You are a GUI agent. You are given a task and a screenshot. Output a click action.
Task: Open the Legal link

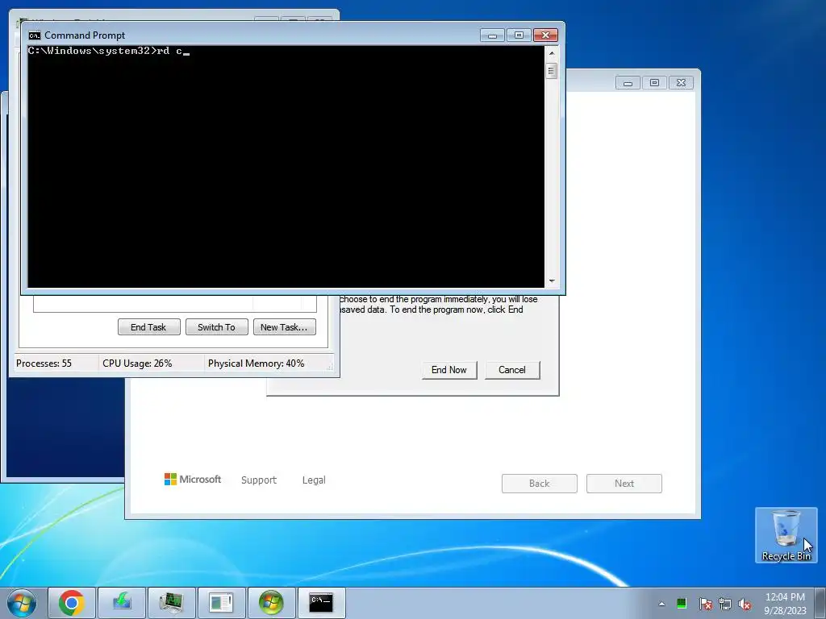[x=314, y=480]
